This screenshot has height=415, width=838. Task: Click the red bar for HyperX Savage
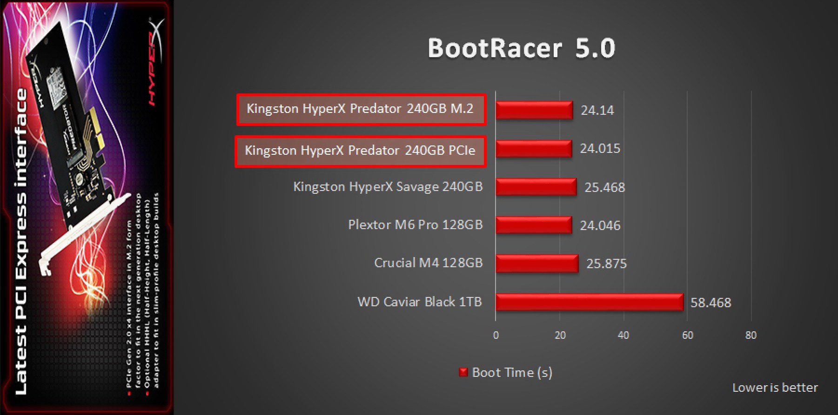[x=536, y=187]
